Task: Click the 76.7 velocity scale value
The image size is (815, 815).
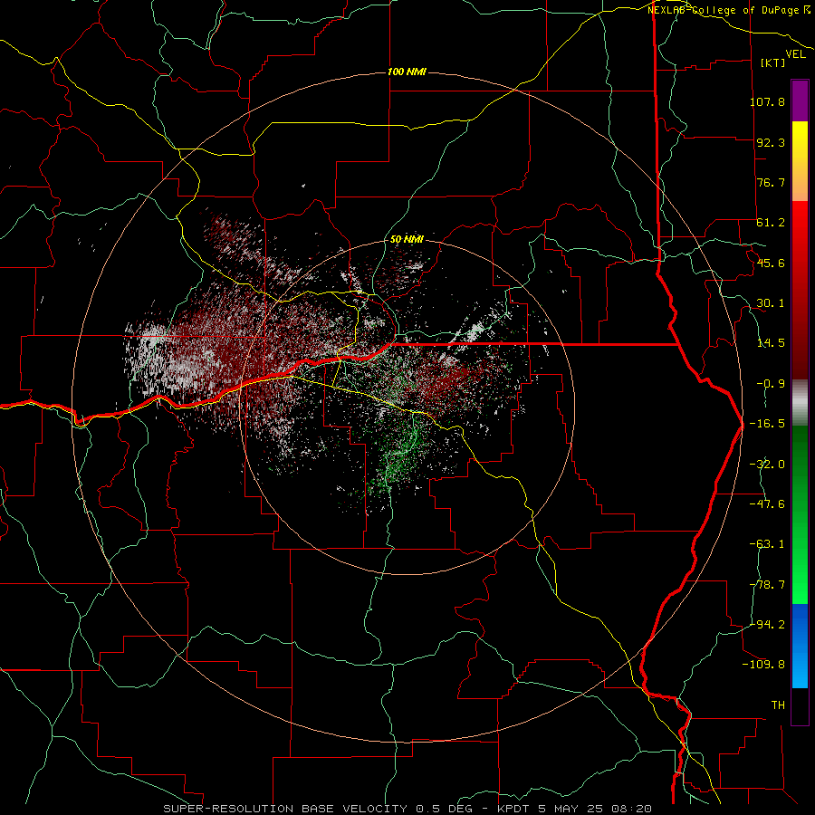Action: pyautogui.click(x=771, y=182)
